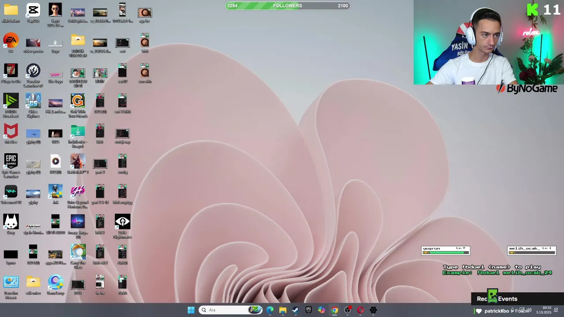Select the EDİTLİK VİDEOLAR folder
Screen dimensions: 564x317
tap(78, 45)
